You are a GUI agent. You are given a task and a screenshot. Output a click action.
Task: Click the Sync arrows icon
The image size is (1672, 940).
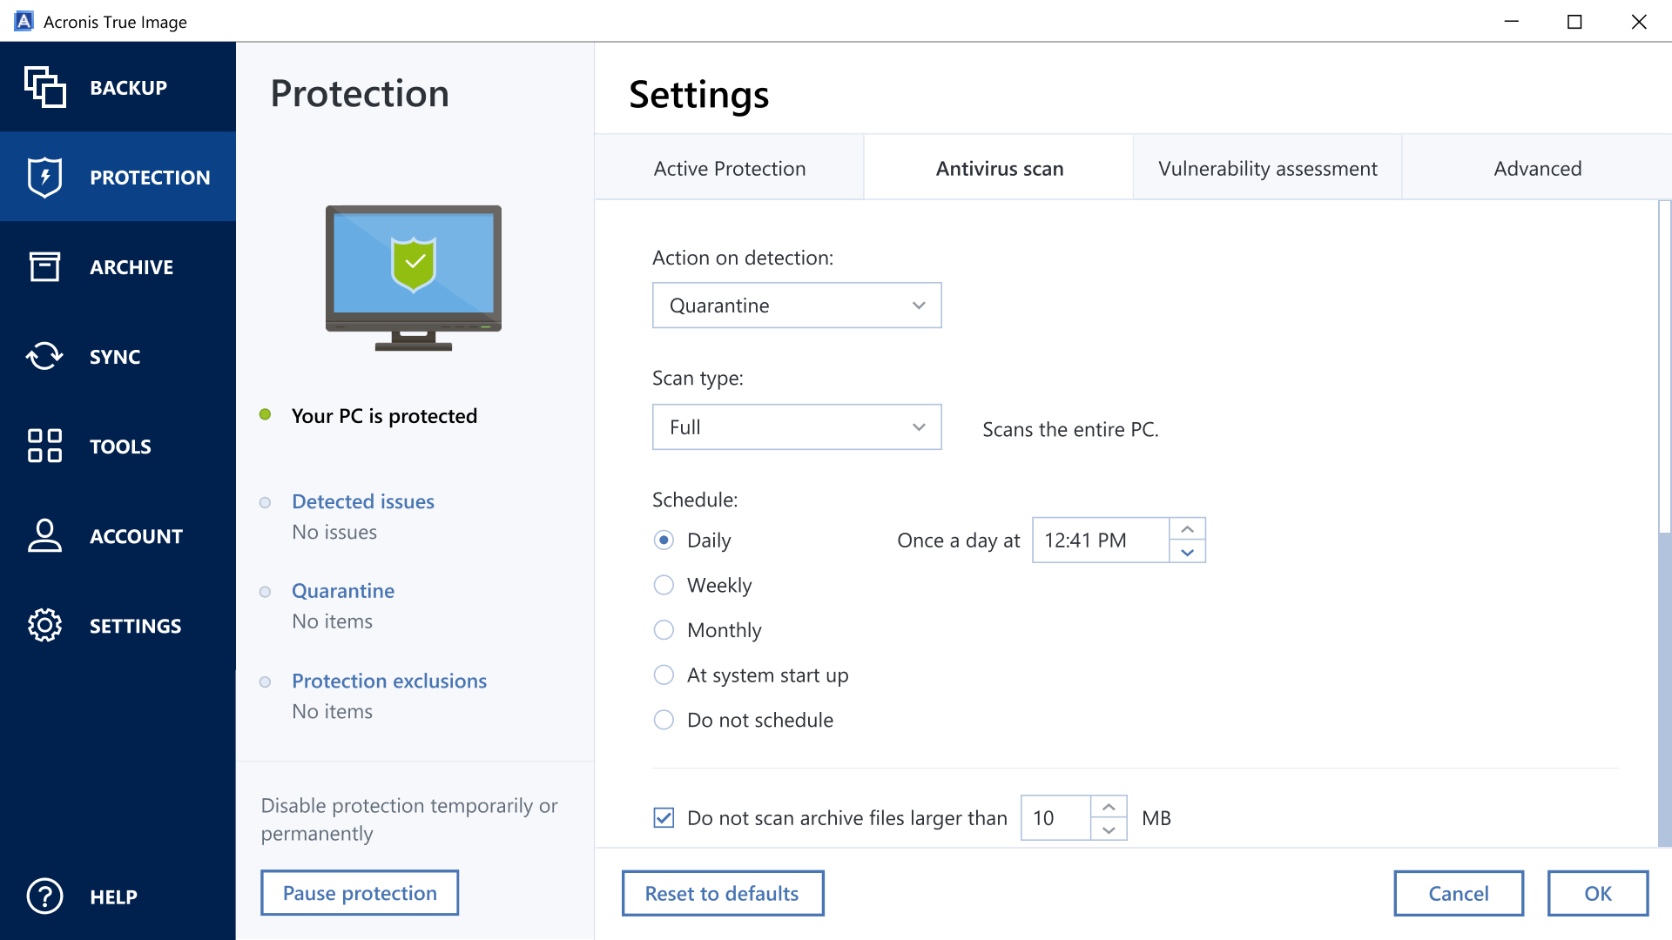pyautogui.click(x=44, y=356)
